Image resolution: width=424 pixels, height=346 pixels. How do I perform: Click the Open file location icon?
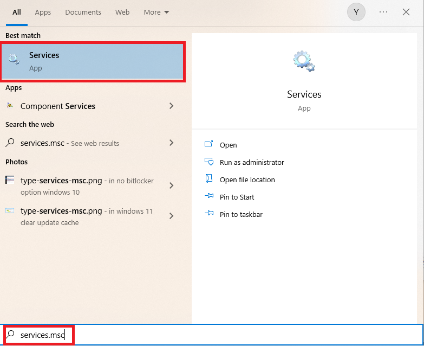[209, 178]
